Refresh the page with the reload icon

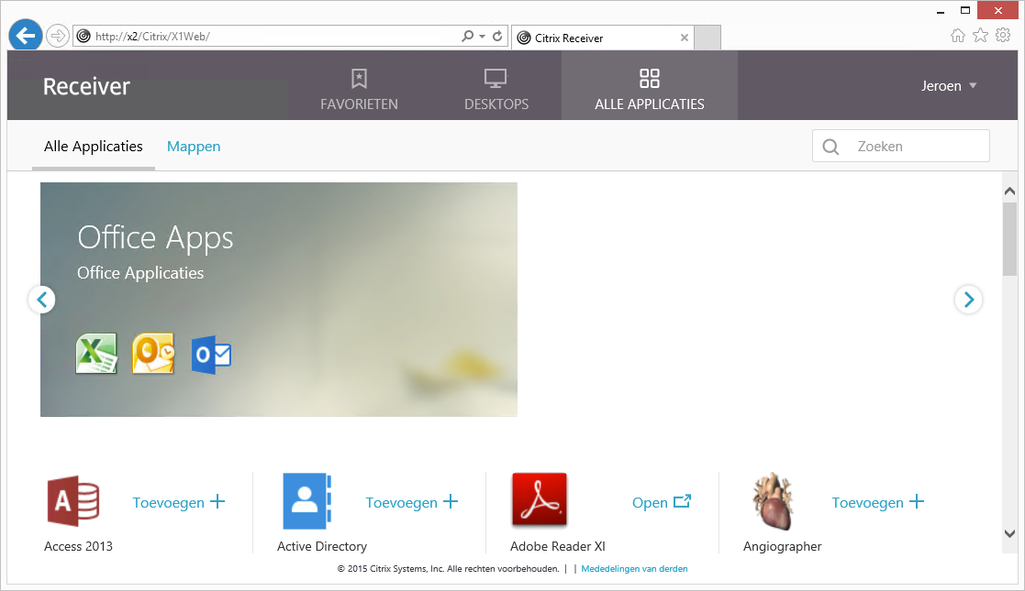[497, 36]
